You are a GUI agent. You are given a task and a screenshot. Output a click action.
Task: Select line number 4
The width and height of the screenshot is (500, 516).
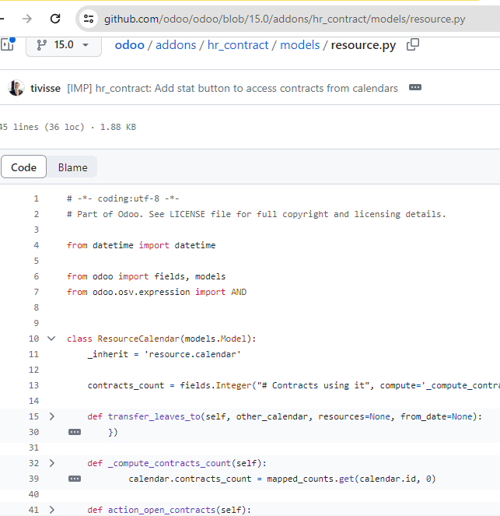pyautogui.click(x=36, y=245)
